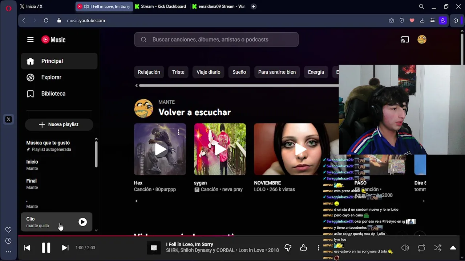Open browser downloads icon
Screen dimensions: 465x261
[422, 21]
